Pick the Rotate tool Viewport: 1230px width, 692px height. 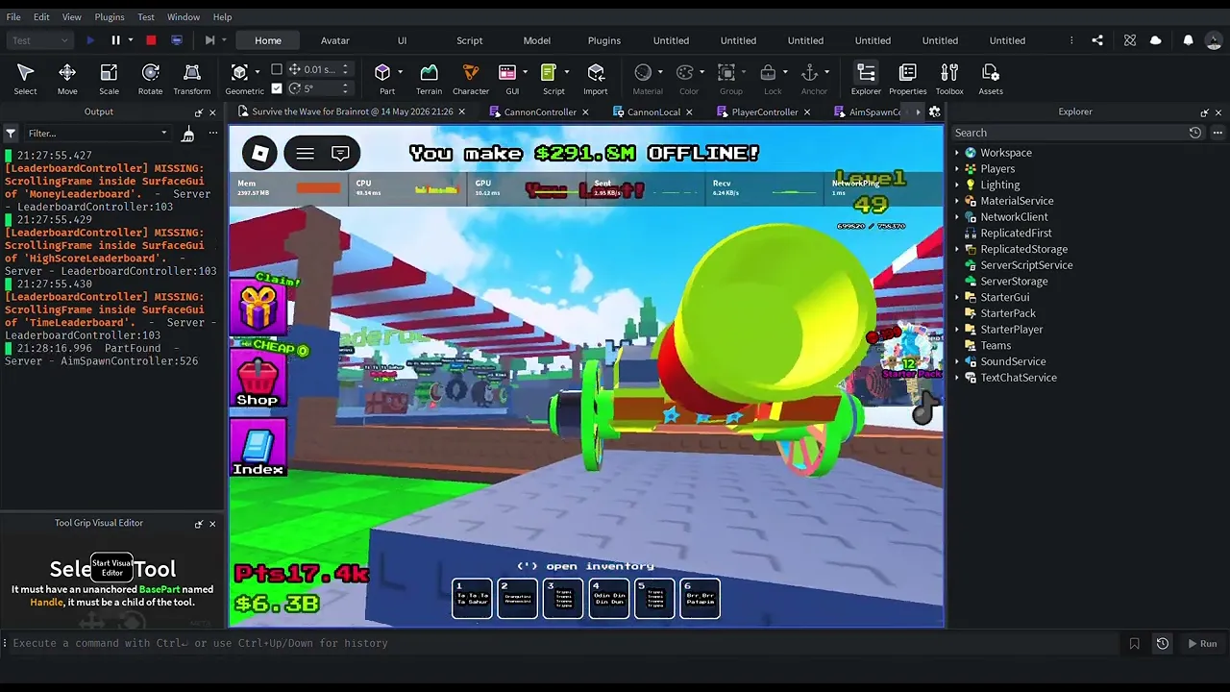pos(150,79)
